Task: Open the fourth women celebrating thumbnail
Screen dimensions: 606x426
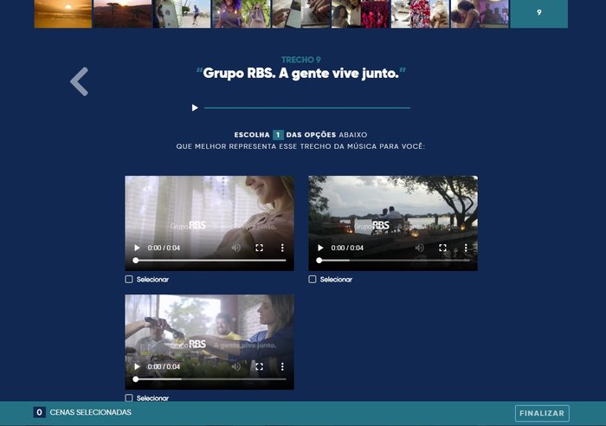Action: [x=242, y=14]
